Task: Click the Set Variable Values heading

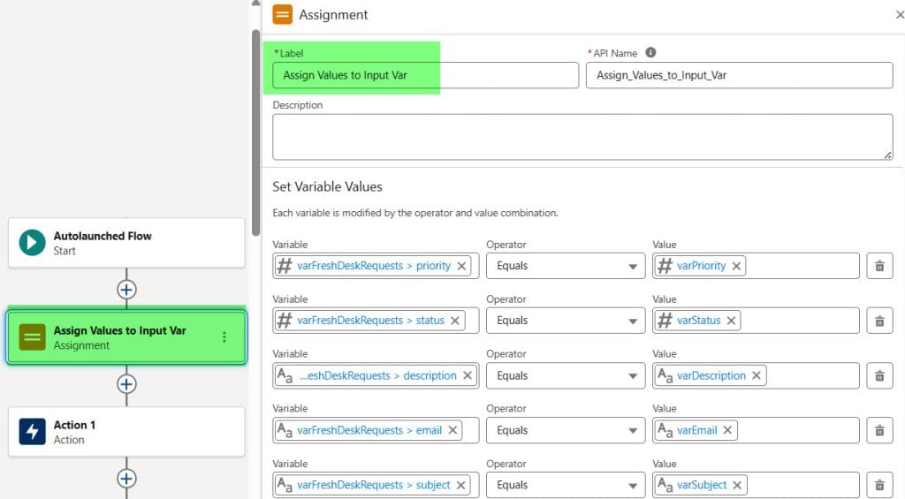Action: coord(327,187)
